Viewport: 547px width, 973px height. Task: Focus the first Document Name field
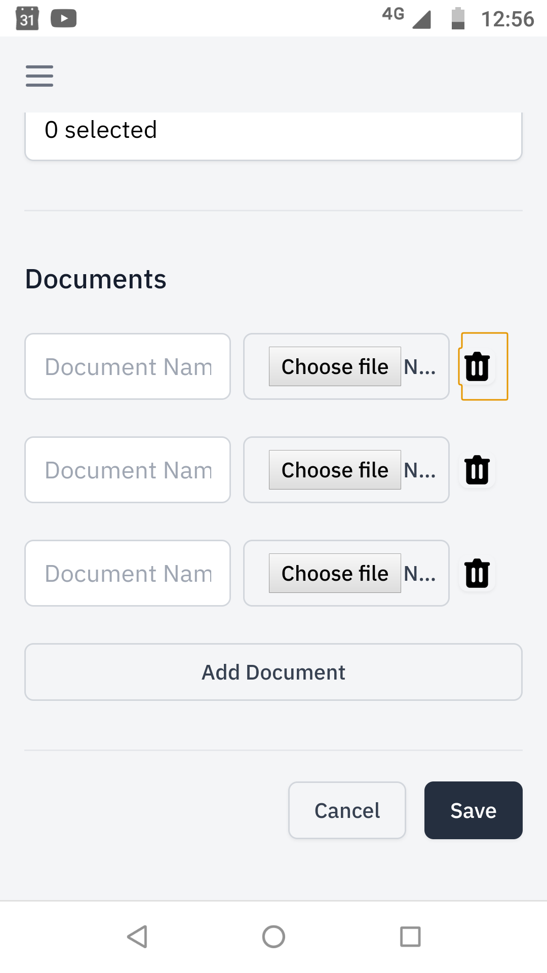click(x=128, y=366)
